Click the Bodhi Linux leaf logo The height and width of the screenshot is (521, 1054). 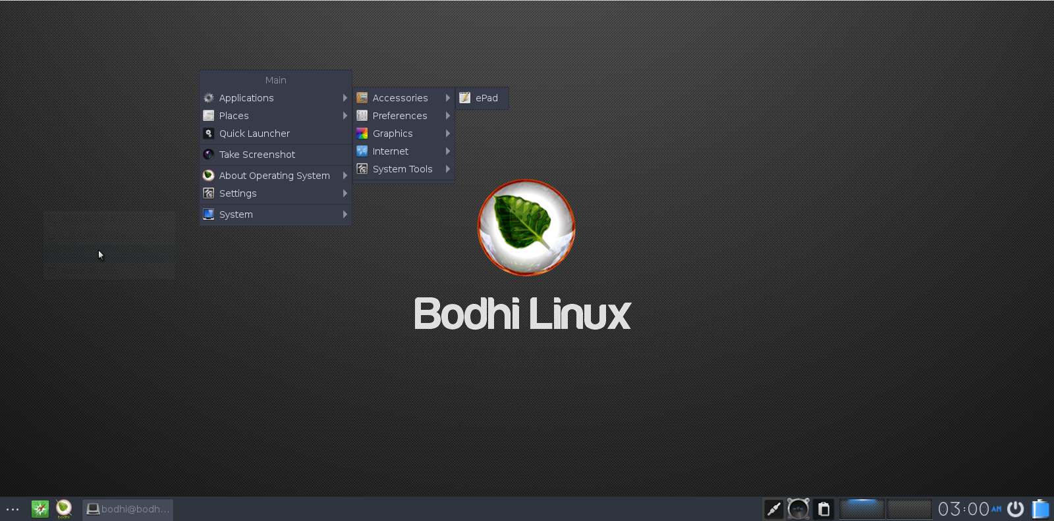click(526, 228)
